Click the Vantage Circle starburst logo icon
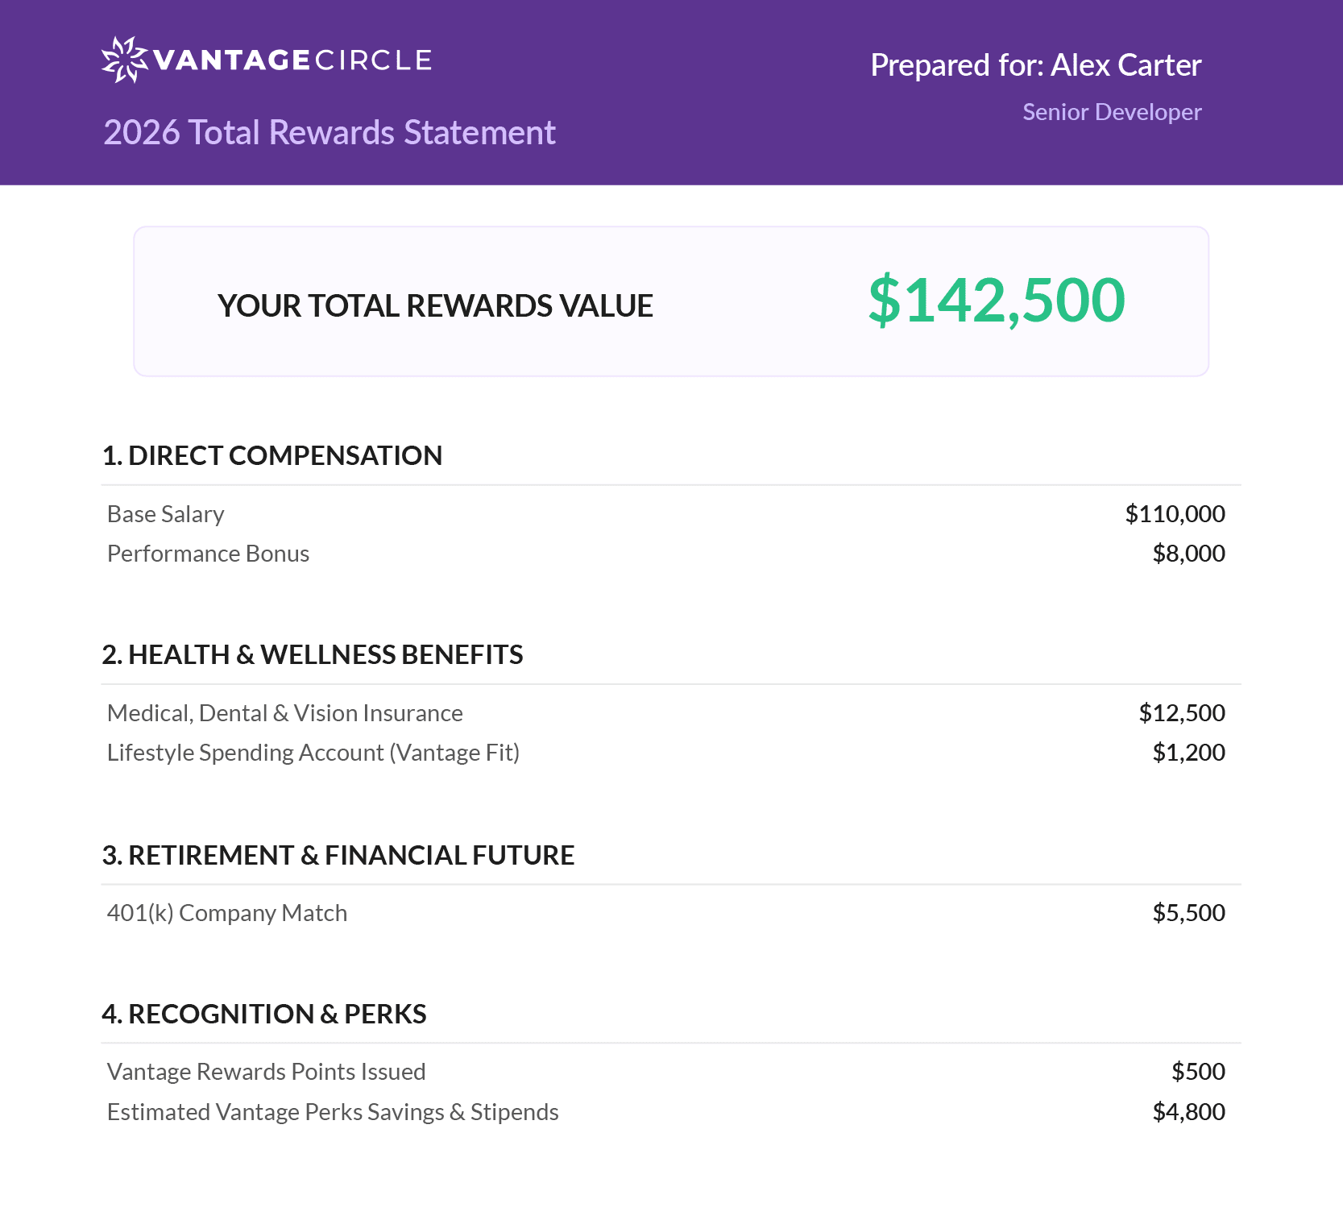The height and width of the screenshot is (1216, 1343). pyautogui.click(x=124, y=60)
